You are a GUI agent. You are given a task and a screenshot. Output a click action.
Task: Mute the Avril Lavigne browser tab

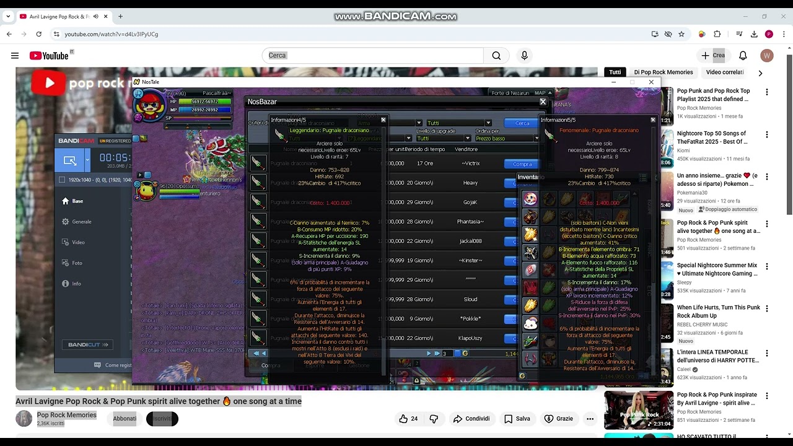(96, 16)
